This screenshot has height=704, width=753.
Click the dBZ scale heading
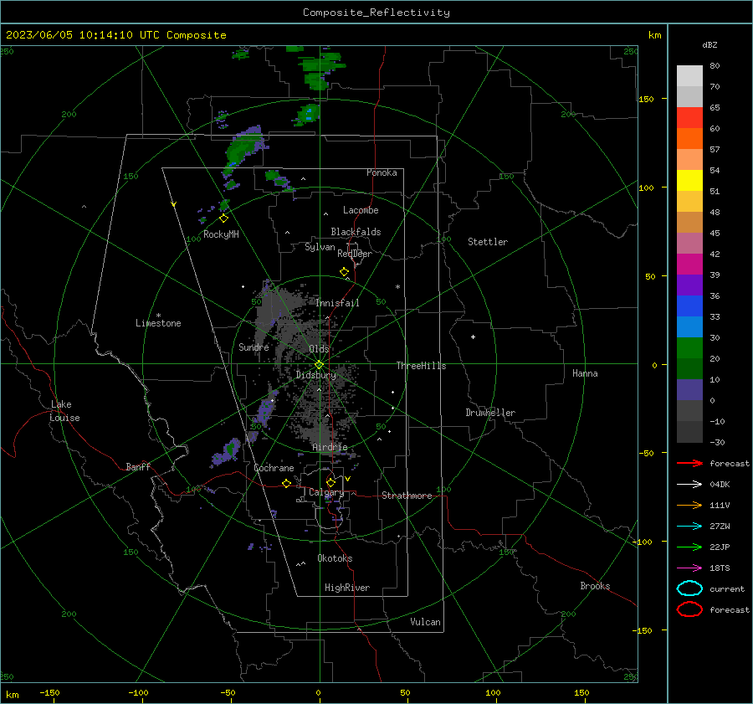coord(709,44)
